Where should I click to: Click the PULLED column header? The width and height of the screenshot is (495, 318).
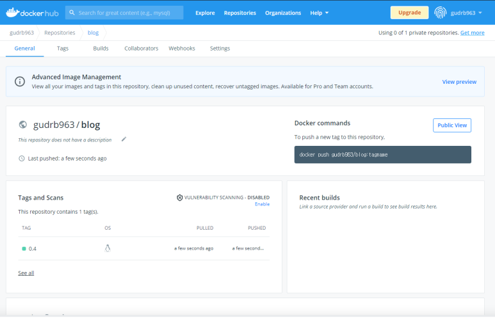[x=205, y=228]
